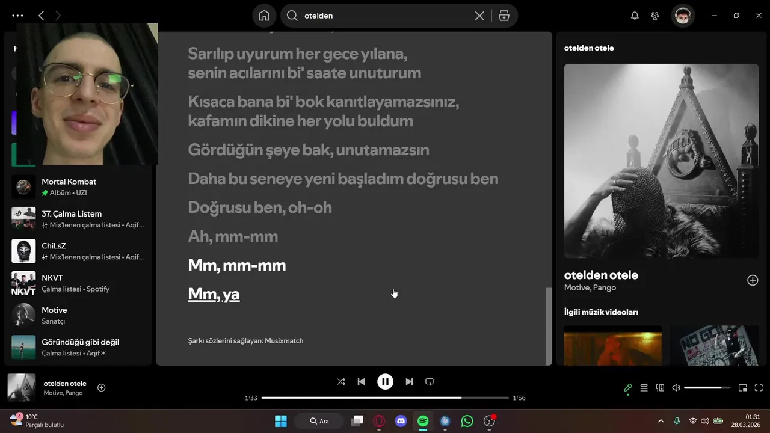770x433 pixels.
Task: Jump to lyric Daha bu seneye yeni başladım
Action: 343,179
